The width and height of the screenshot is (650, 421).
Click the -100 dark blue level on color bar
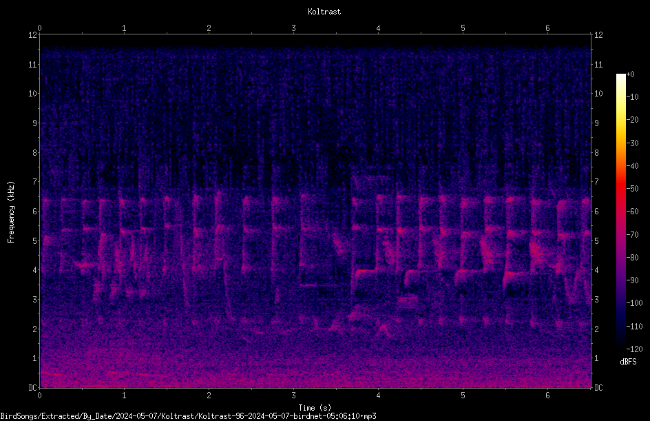click(x=621, y=302)
